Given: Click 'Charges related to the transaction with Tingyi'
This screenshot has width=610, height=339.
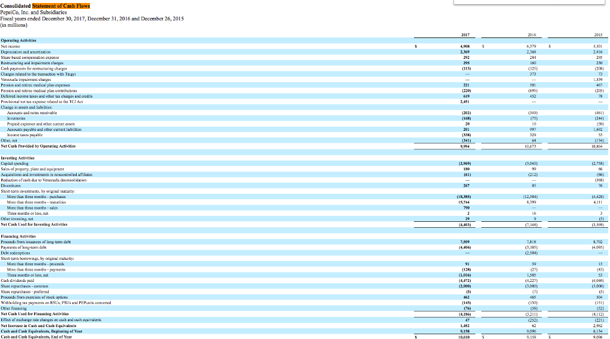Looking at the screenshot, I should 38,74.
